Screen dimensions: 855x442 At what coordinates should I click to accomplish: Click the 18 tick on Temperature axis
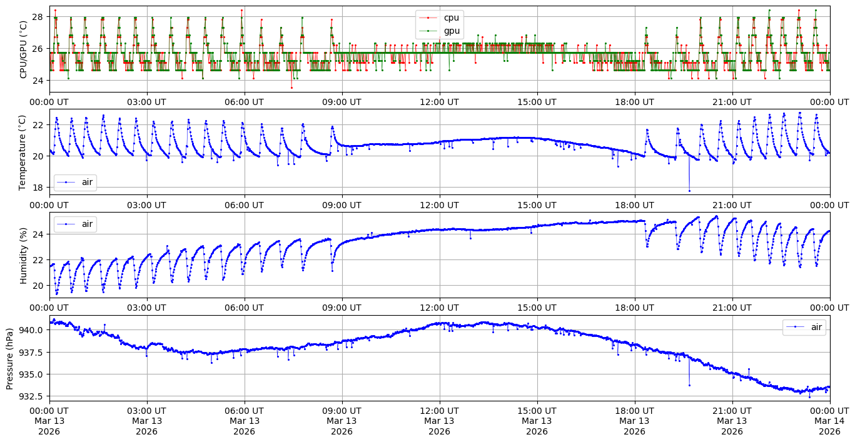pos(38,187)
